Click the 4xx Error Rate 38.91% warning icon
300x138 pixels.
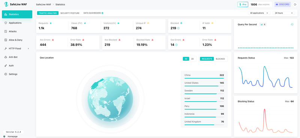pyautogui.click(x=83, y=40)
